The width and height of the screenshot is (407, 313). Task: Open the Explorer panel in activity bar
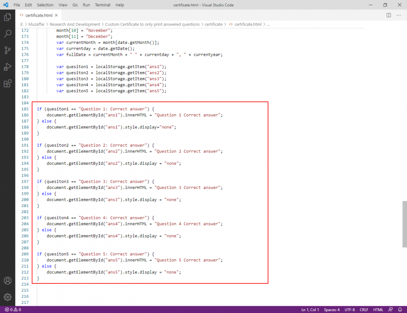(8, 17)
